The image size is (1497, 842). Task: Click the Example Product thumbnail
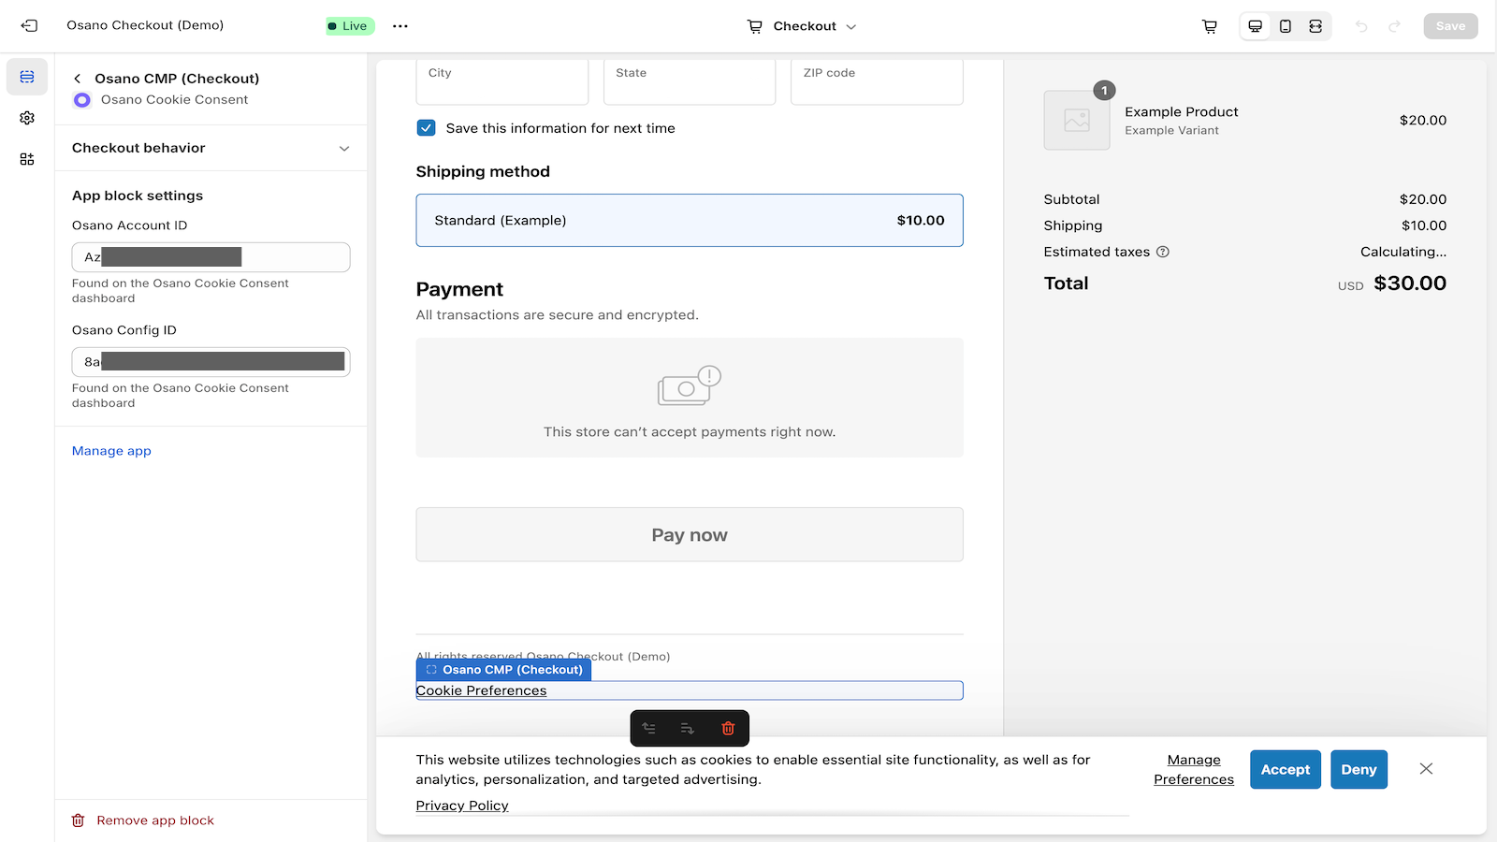click(x=1077, y=120)
